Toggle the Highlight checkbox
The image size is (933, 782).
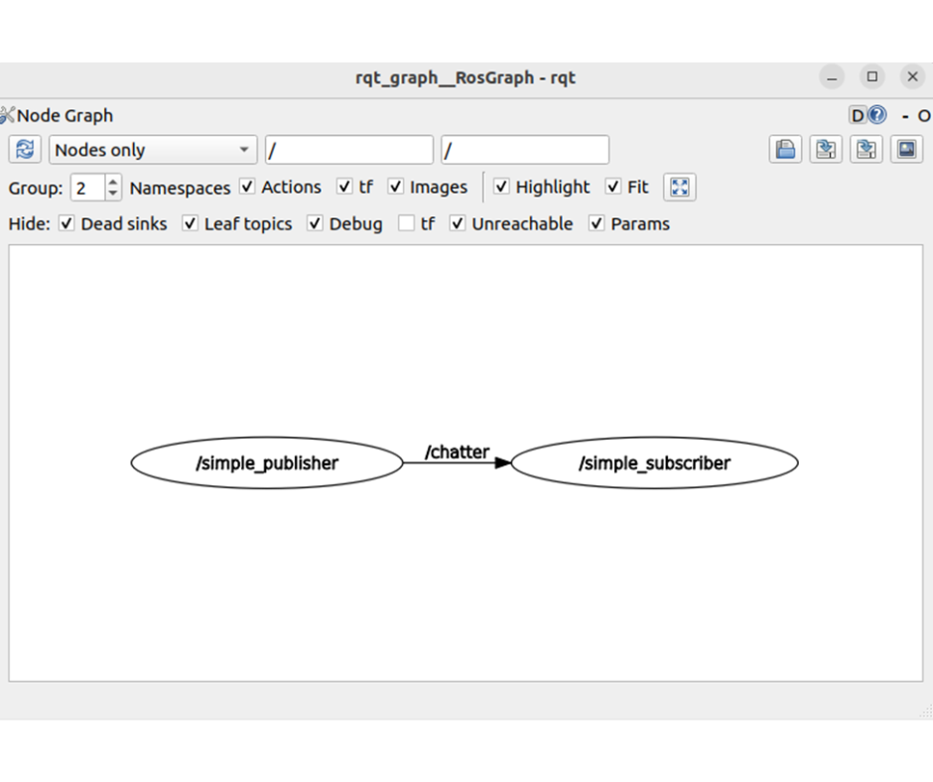501,188
